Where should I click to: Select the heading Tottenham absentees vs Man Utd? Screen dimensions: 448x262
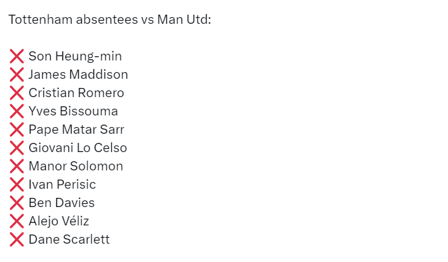(110, 20)
